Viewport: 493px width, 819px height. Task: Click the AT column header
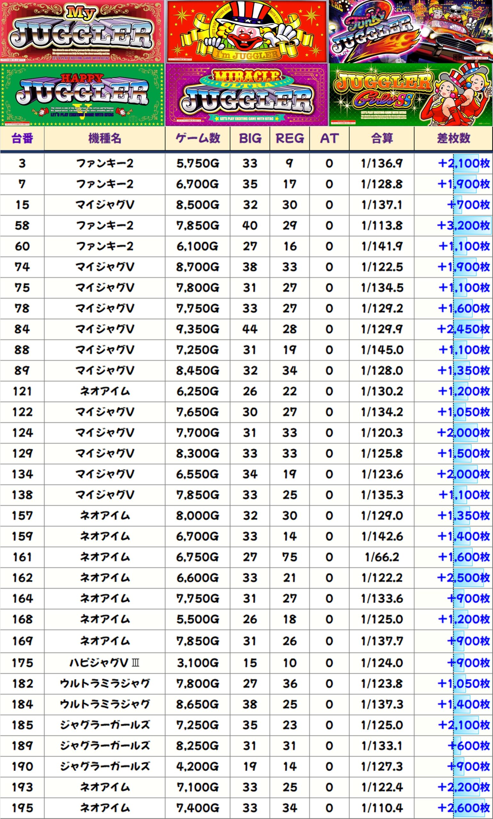[329, 138]
